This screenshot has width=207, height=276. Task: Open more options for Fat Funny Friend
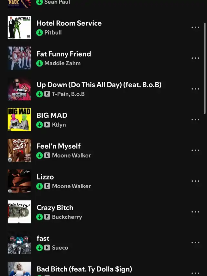point(195,58)
